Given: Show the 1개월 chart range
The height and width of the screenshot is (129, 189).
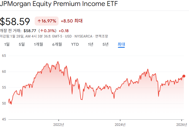Looking at the screenshot, I should pyautogui.click(x=38, y=44).
